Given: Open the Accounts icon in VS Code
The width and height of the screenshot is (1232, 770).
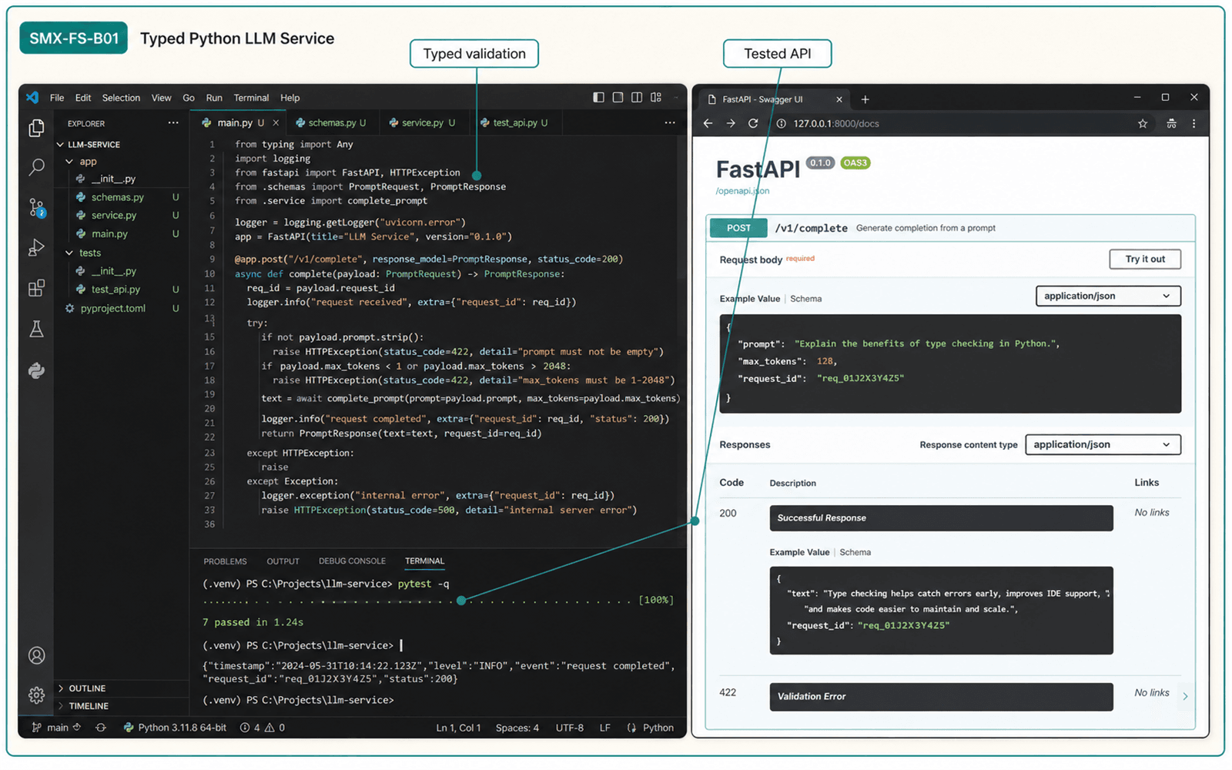Looking at the screenshot, I should click(36, 655).
